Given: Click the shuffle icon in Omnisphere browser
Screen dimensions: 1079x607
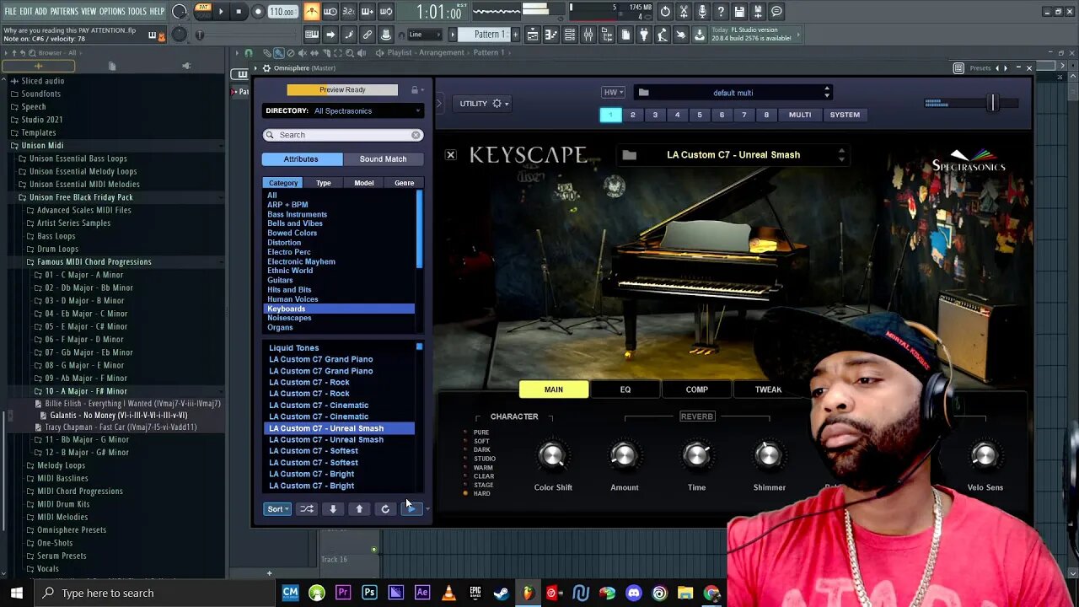Looking at the screenshot, I should click(307, 509).
